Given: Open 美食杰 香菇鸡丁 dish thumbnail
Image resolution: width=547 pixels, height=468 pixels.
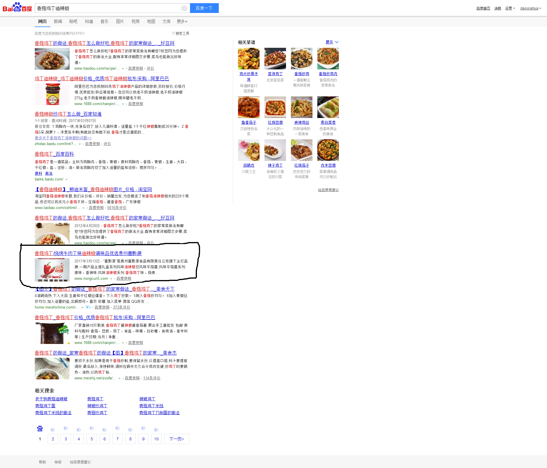Looking at the screenshot, I should pyautogui.click(x=52, y=368).
